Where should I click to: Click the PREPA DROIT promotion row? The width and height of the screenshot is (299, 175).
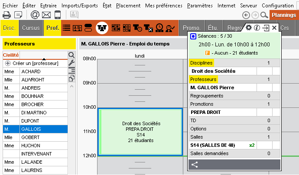pyautogui.click(x=234, y=112)
